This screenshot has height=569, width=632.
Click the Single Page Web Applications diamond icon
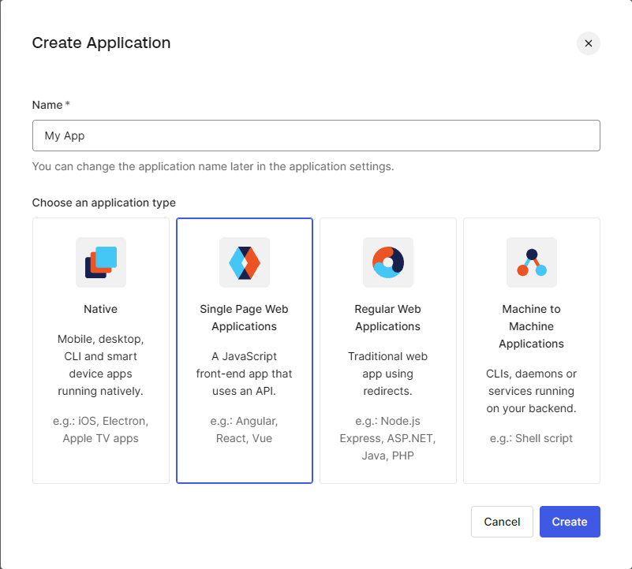245,262
